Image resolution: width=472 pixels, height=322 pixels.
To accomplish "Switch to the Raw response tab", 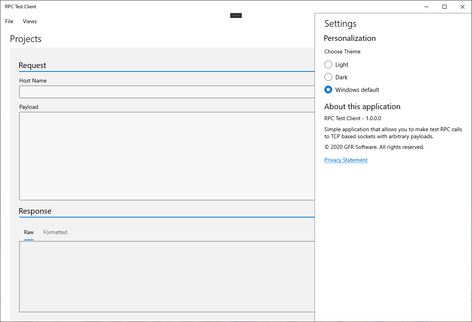I will coord(29,232).
